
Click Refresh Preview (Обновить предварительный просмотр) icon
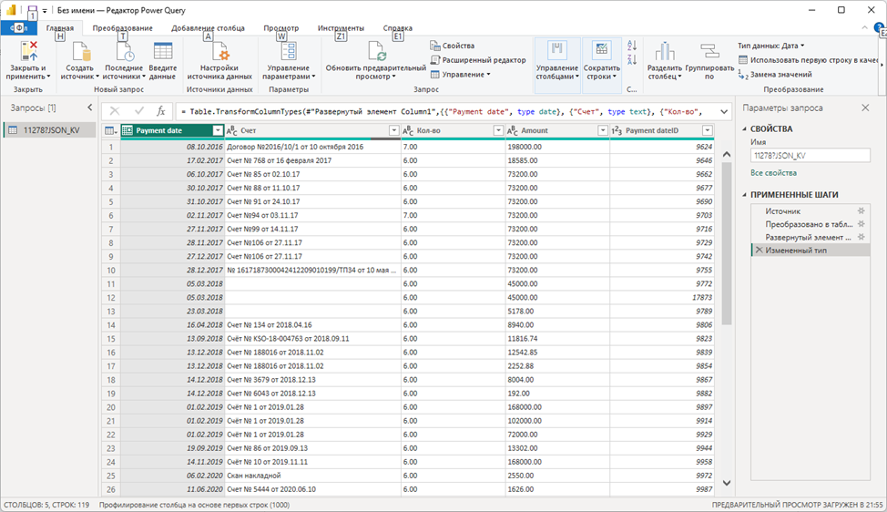click(376, 51)
